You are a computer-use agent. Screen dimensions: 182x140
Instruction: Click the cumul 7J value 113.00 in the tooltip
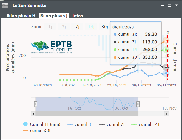tap(150, 42)
